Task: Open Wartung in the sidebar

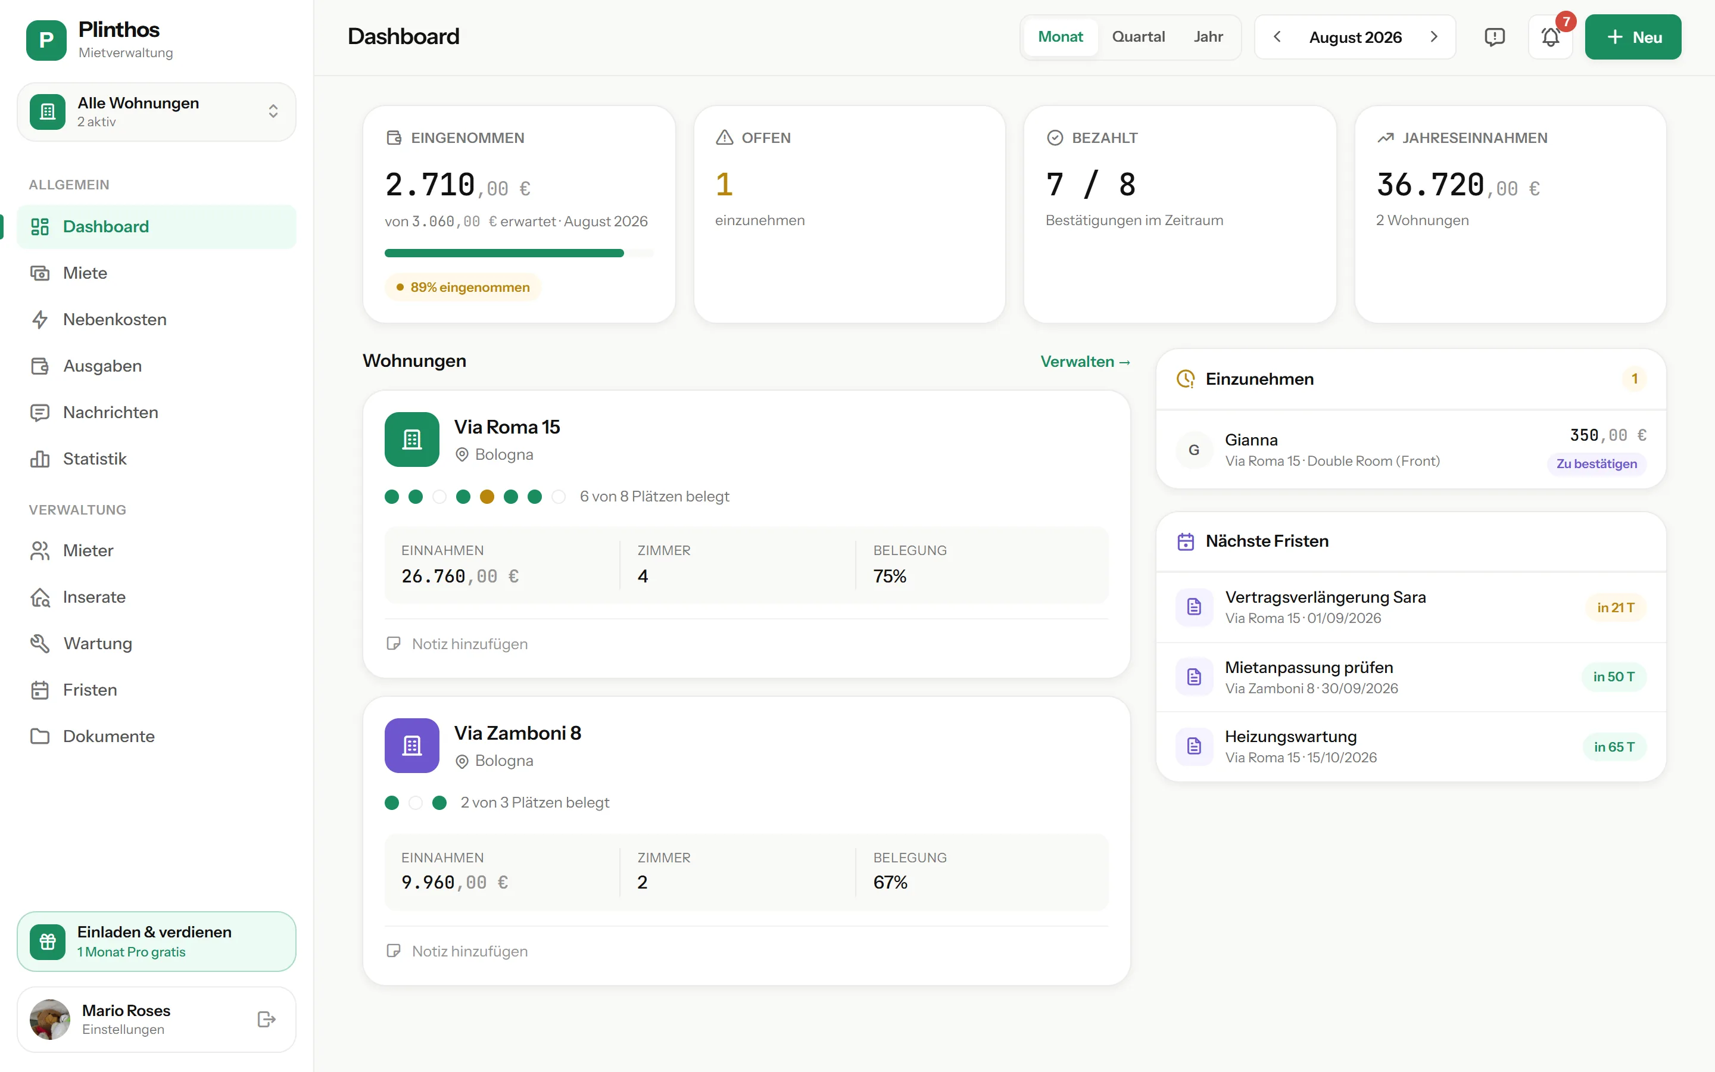Action: [157, 643]
